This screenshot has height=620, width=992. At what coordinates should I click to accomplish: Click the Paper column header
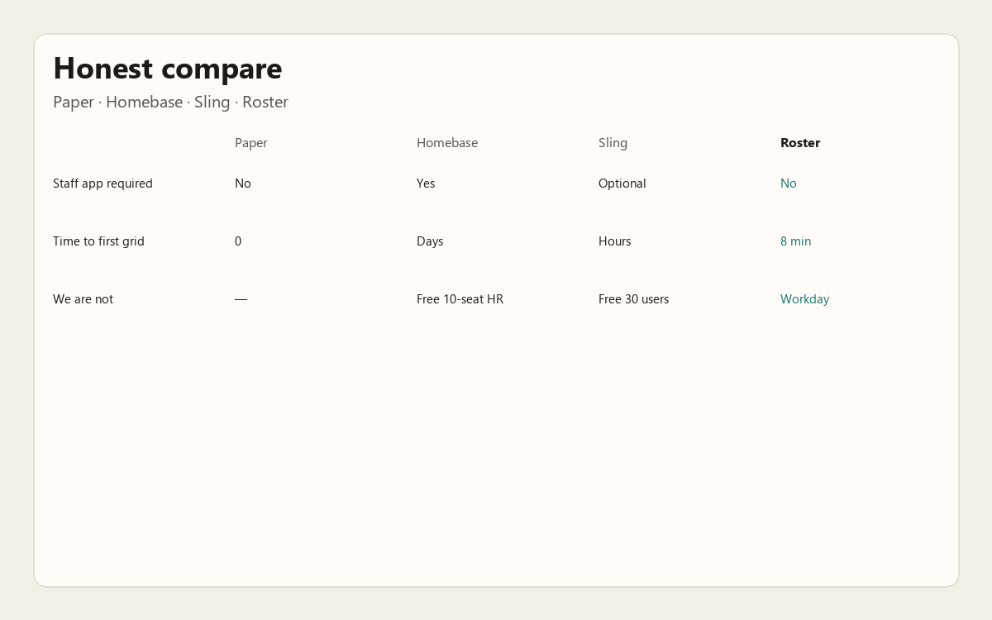pos(251,143)
